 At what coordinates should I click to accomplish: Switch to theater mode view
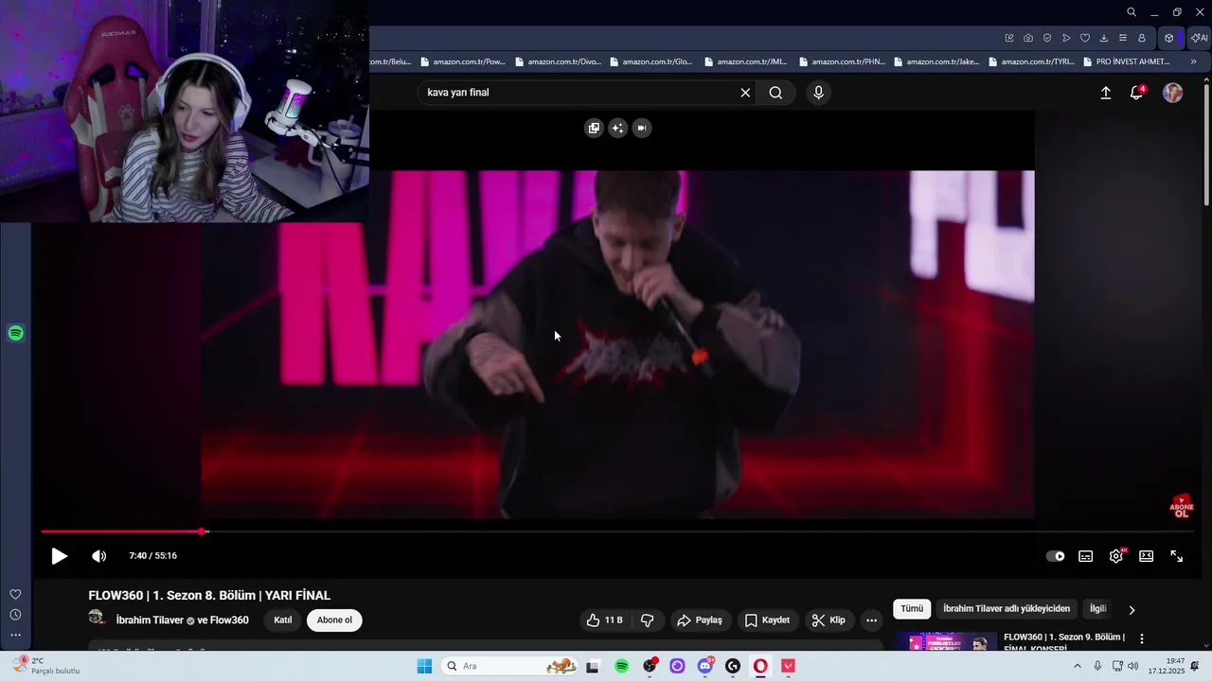click(1147, 556)
